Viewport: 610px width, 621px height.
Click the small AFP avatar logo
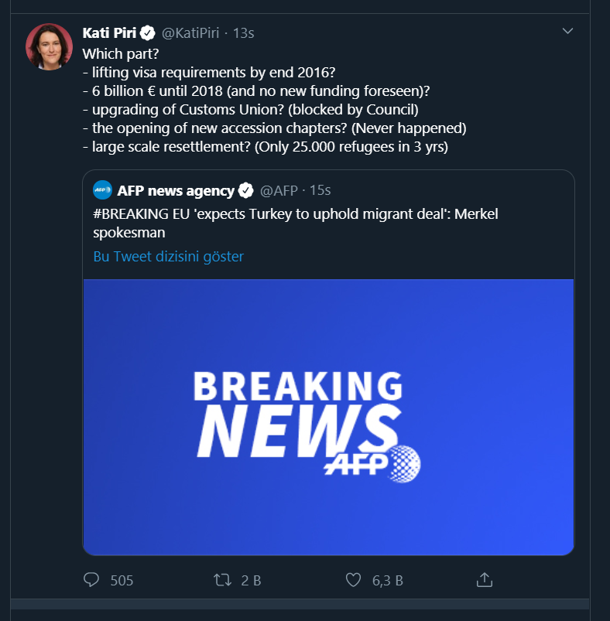click(102, 190)
